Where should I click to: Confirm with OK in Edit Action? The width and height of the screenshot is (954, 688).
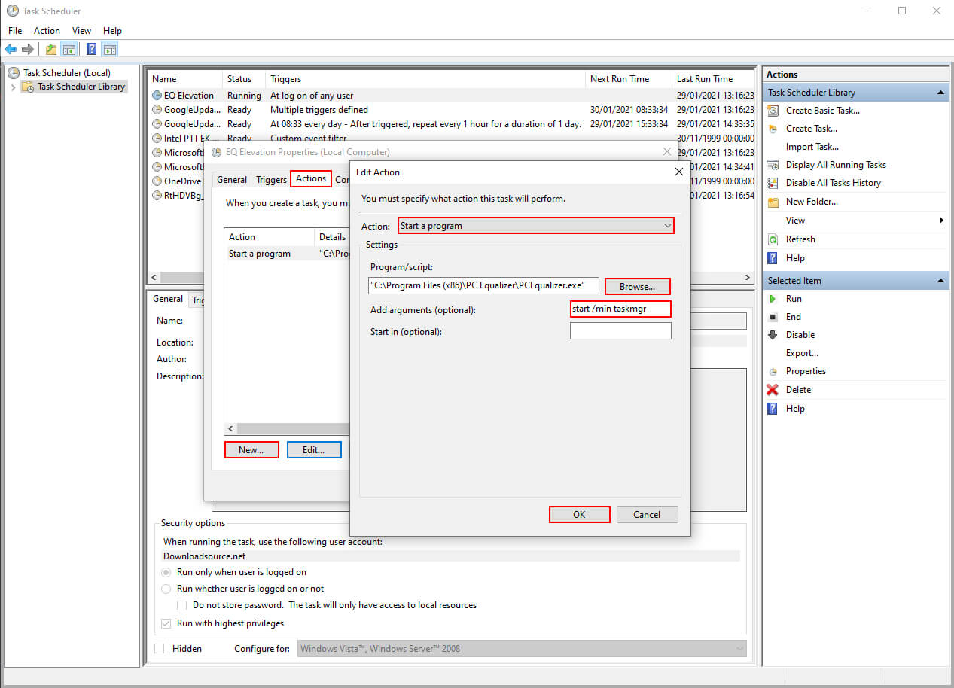[579, 515]
